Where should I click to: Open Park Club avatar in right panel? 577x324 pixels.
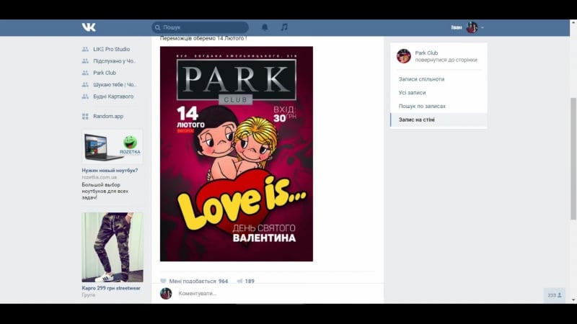pyautogui.click(x=404, y=56)
